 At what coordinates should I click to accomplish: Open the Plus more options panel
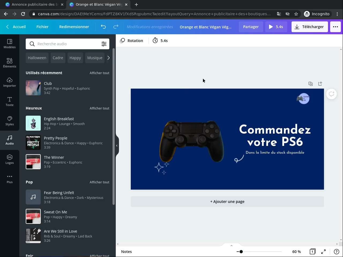coord(10,179)
